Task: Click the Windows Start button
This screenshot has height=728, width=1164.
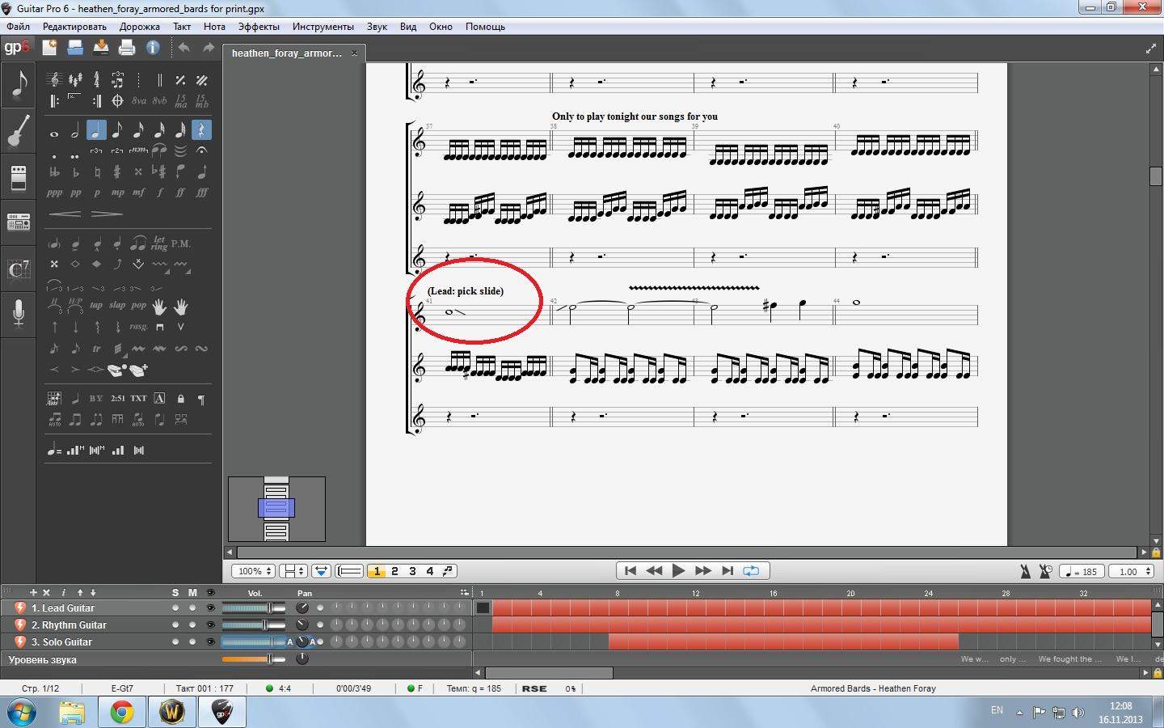Action: pos(20,712)
